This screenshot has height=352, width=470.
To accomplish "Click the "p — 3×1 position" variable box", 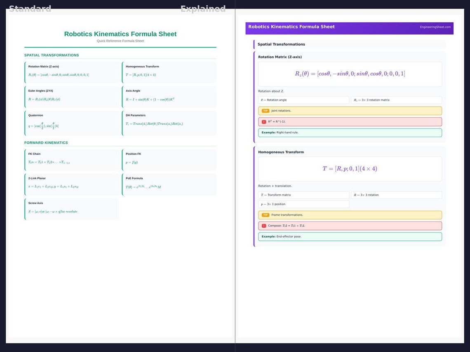I will (303, 204).
